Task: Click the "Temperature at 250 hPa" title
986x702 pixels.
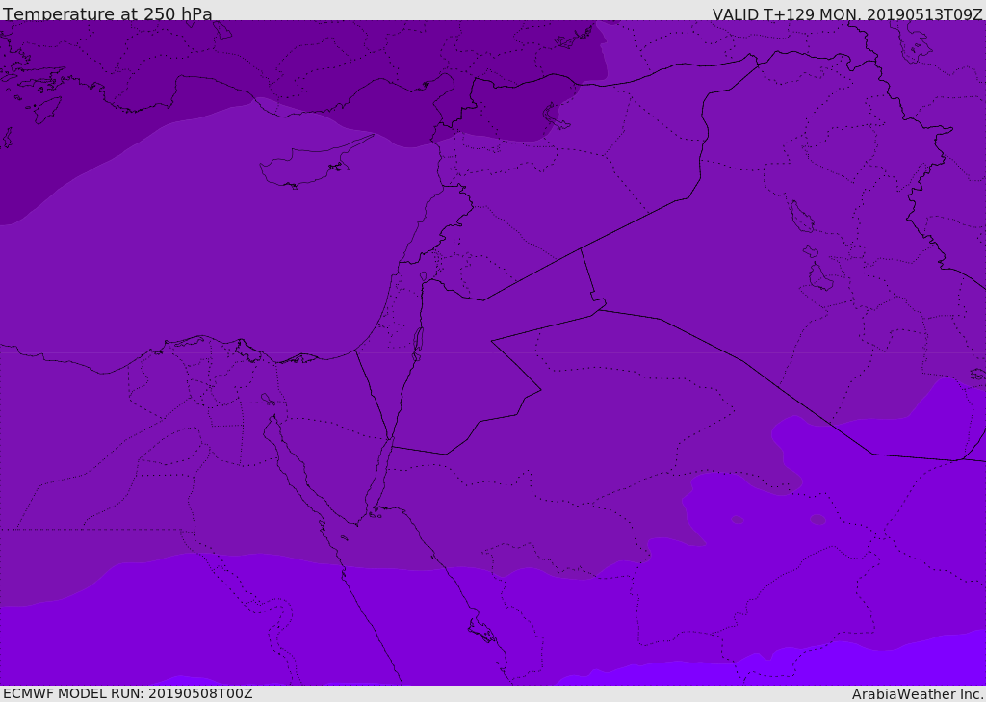Action: (x=108, y=14)
